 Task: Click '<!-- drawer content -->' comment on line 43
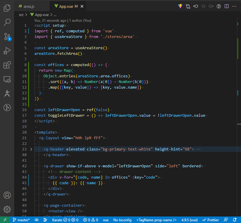click(x=74, y=172)
